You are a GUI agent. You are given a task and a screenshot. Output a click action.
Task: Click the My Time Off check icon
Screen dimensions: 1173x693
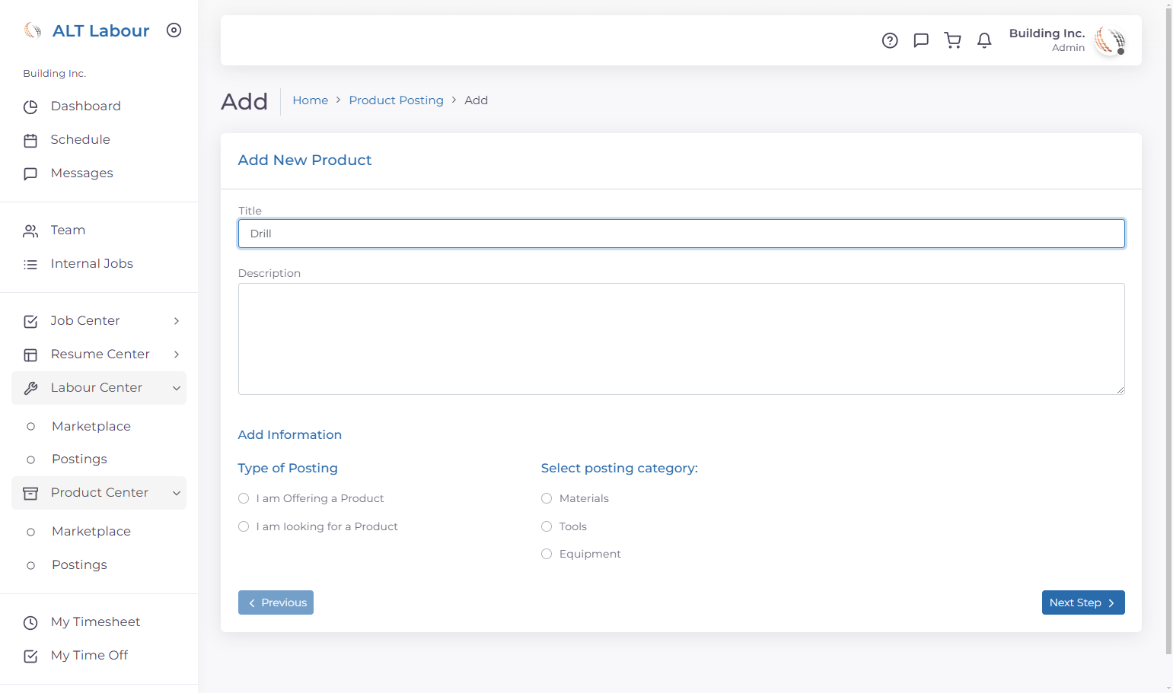click(30, 656)
